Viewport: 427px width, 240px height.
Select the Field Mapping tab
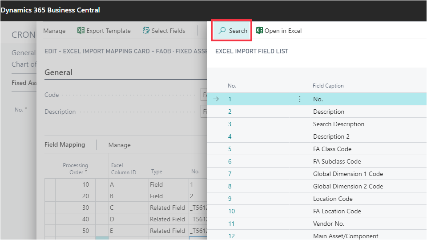pos(65,145)
